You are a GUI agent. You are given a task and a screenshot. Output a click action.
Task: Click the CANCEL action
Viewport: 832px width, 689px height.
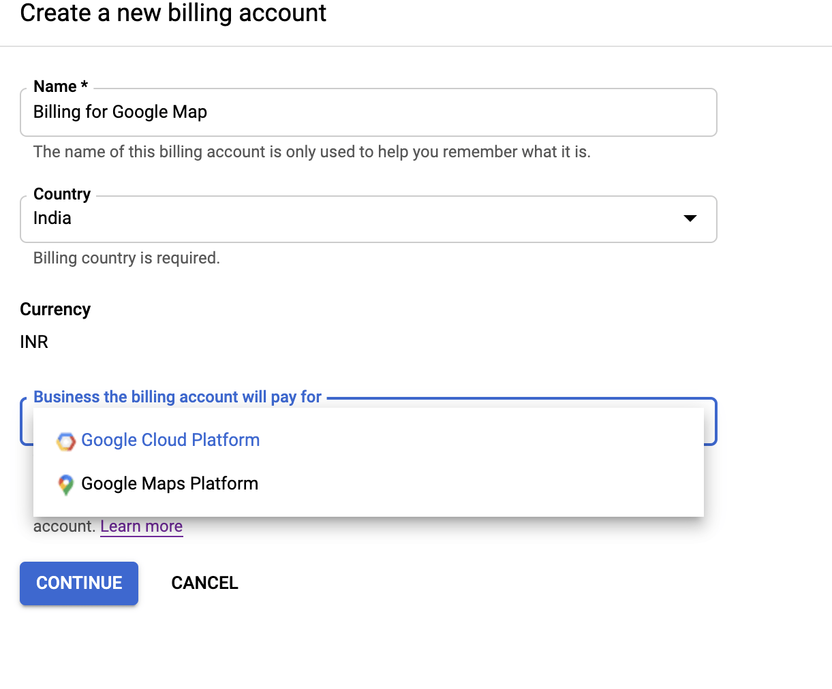(x=204, y=583)
